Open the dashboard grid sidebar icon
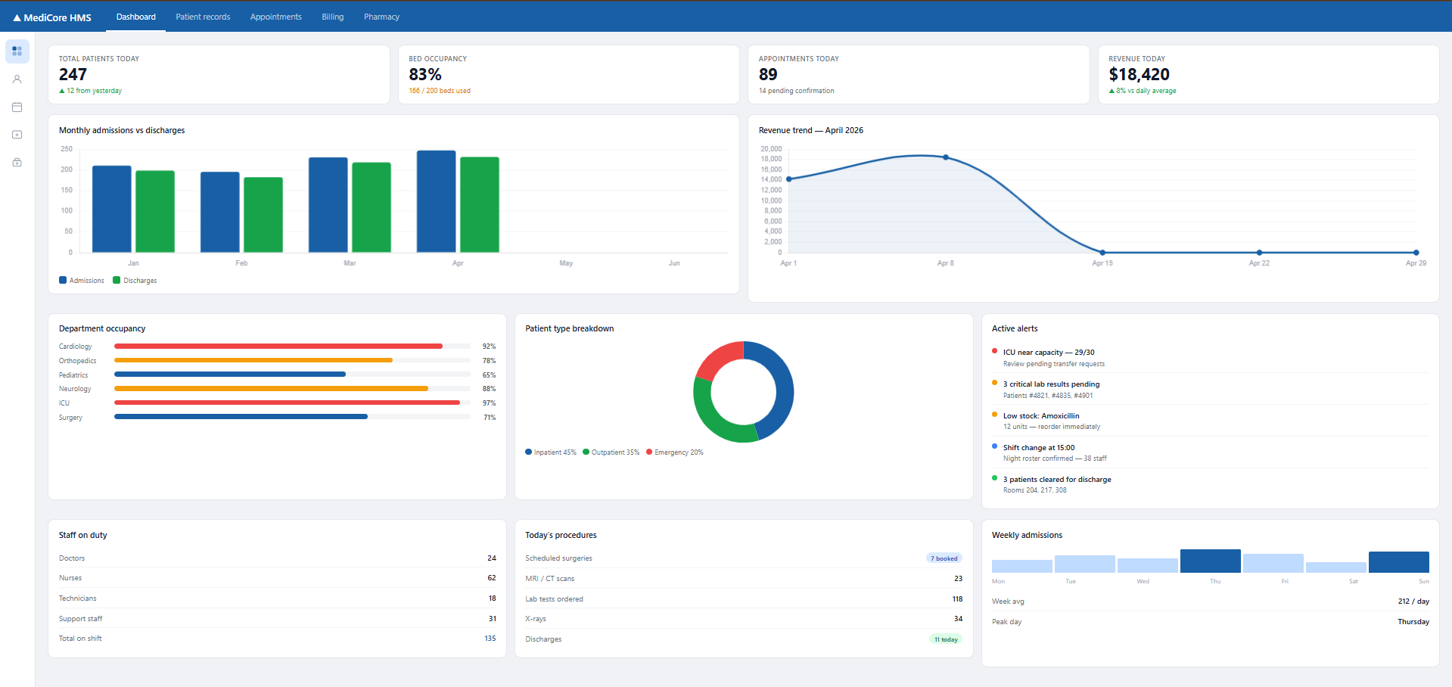The height and width of the screenshot is (687, 1452). point(17,51)
